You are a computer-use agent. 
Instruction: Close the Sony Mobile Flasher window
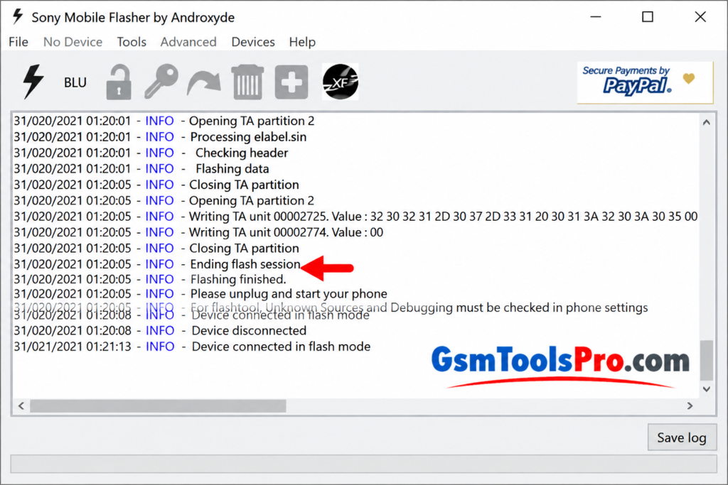click(700, 17)
